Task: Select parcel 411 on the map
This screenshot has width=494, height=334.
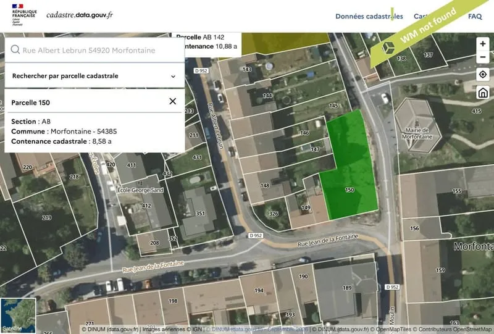Action: coord(132,165)
